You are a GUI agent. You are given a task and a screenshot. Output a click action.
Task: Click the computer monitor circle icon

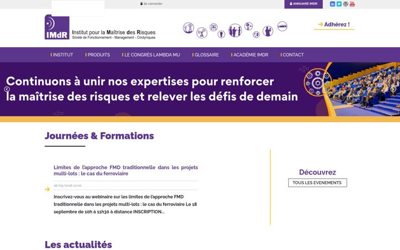coord(213,27)
